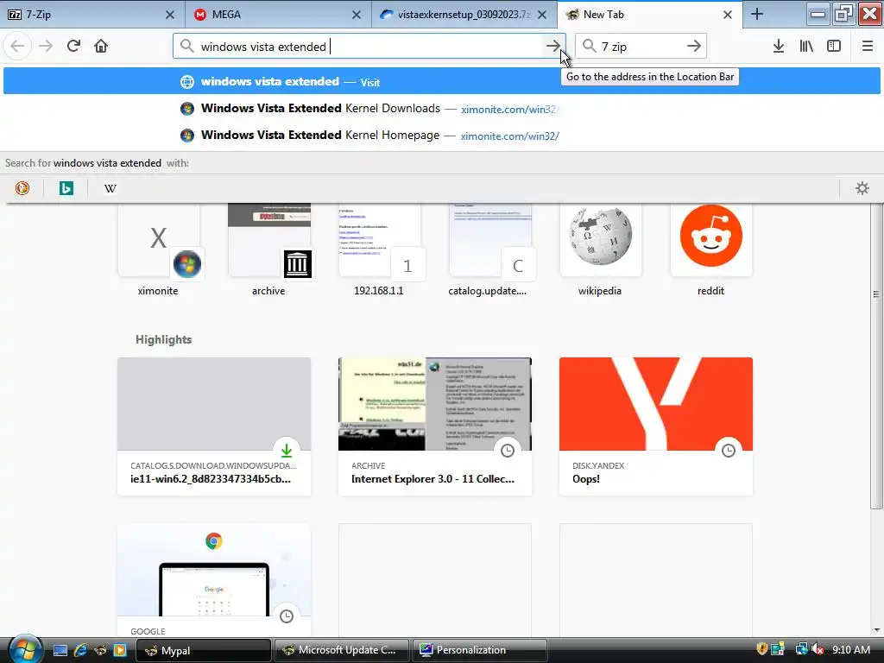Viewport: 884px width, 663px height.
Task: Open the Windows Start orb
Action: pyautogui.click(x=23, y=649)
